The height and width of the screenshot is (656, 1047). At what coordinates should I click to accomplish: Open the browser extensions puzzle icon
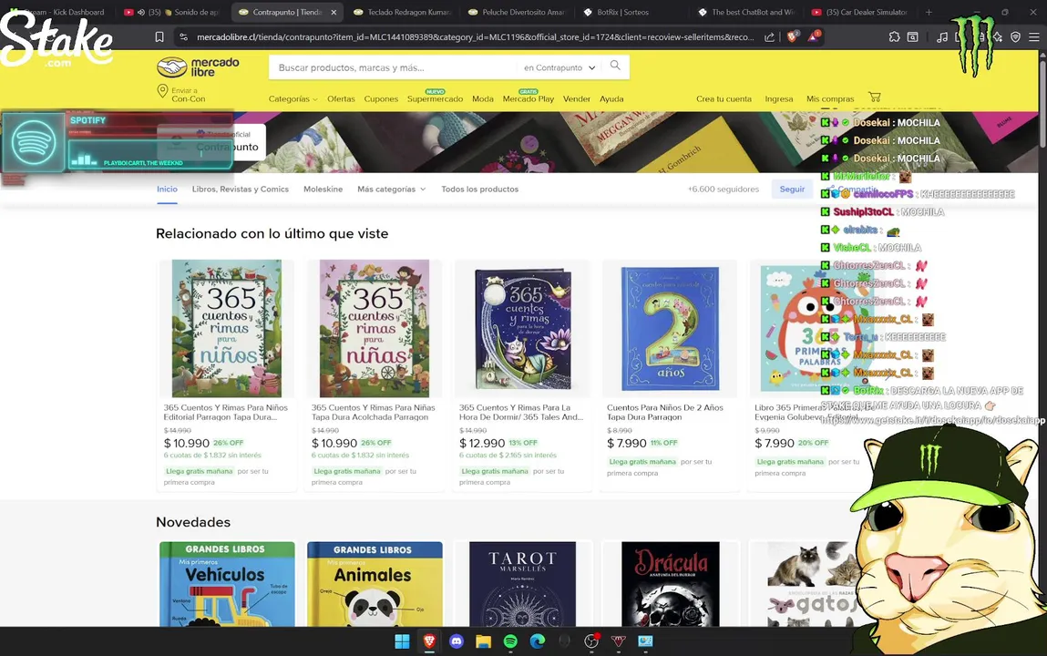[x=894, y=37]
